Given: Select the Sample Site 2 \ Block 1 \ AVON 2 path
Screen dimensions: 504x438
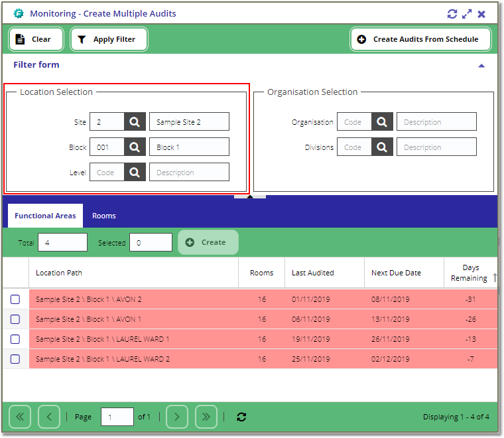Looking at the screenshot, I should (x=89, y=299).
